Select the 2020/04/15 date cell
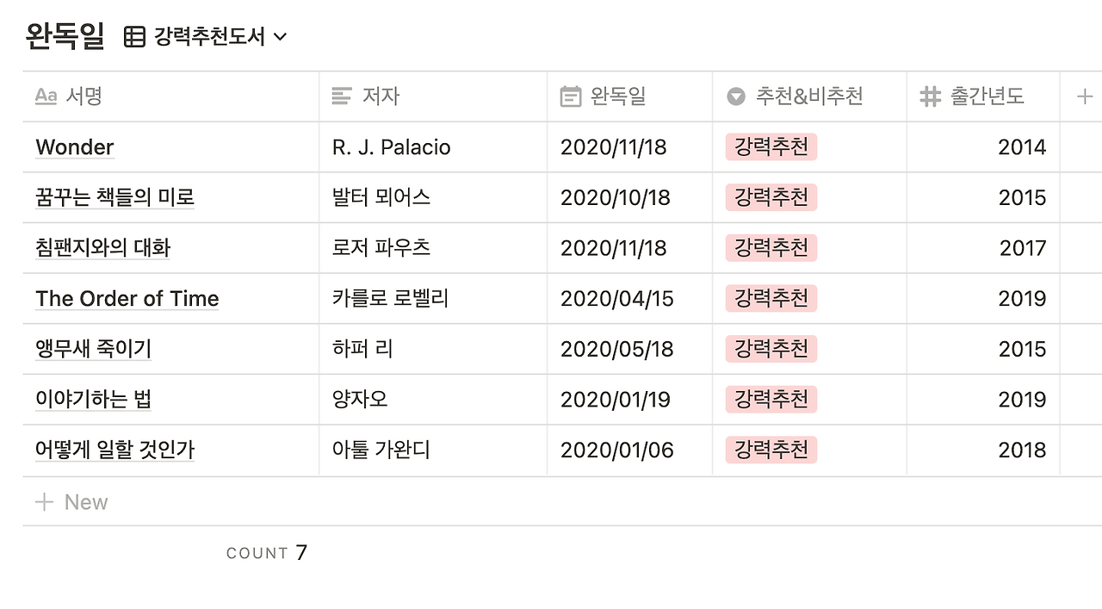Image resolution: width=1102 pixels, height=609 pixels. [616, 299]
